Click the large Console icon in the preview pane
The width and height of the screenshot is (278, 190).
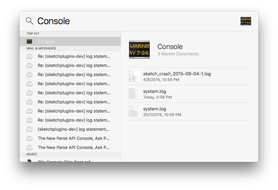(x=139, y=49)
